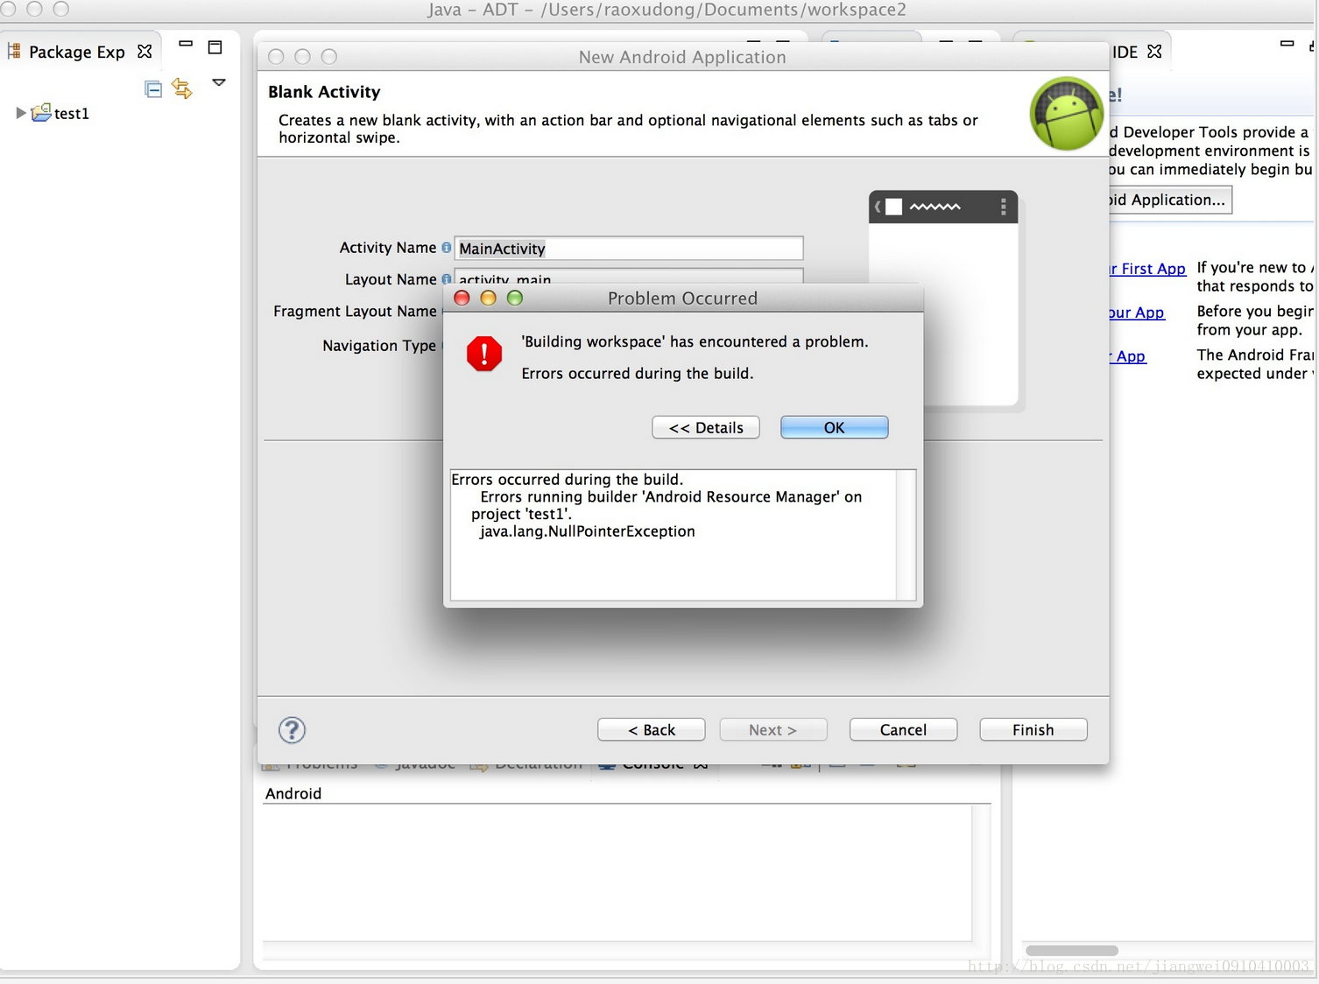Open the 'our App' link on welcome page
Viewport: 1319px width, 984px height.
point(1137,313)
